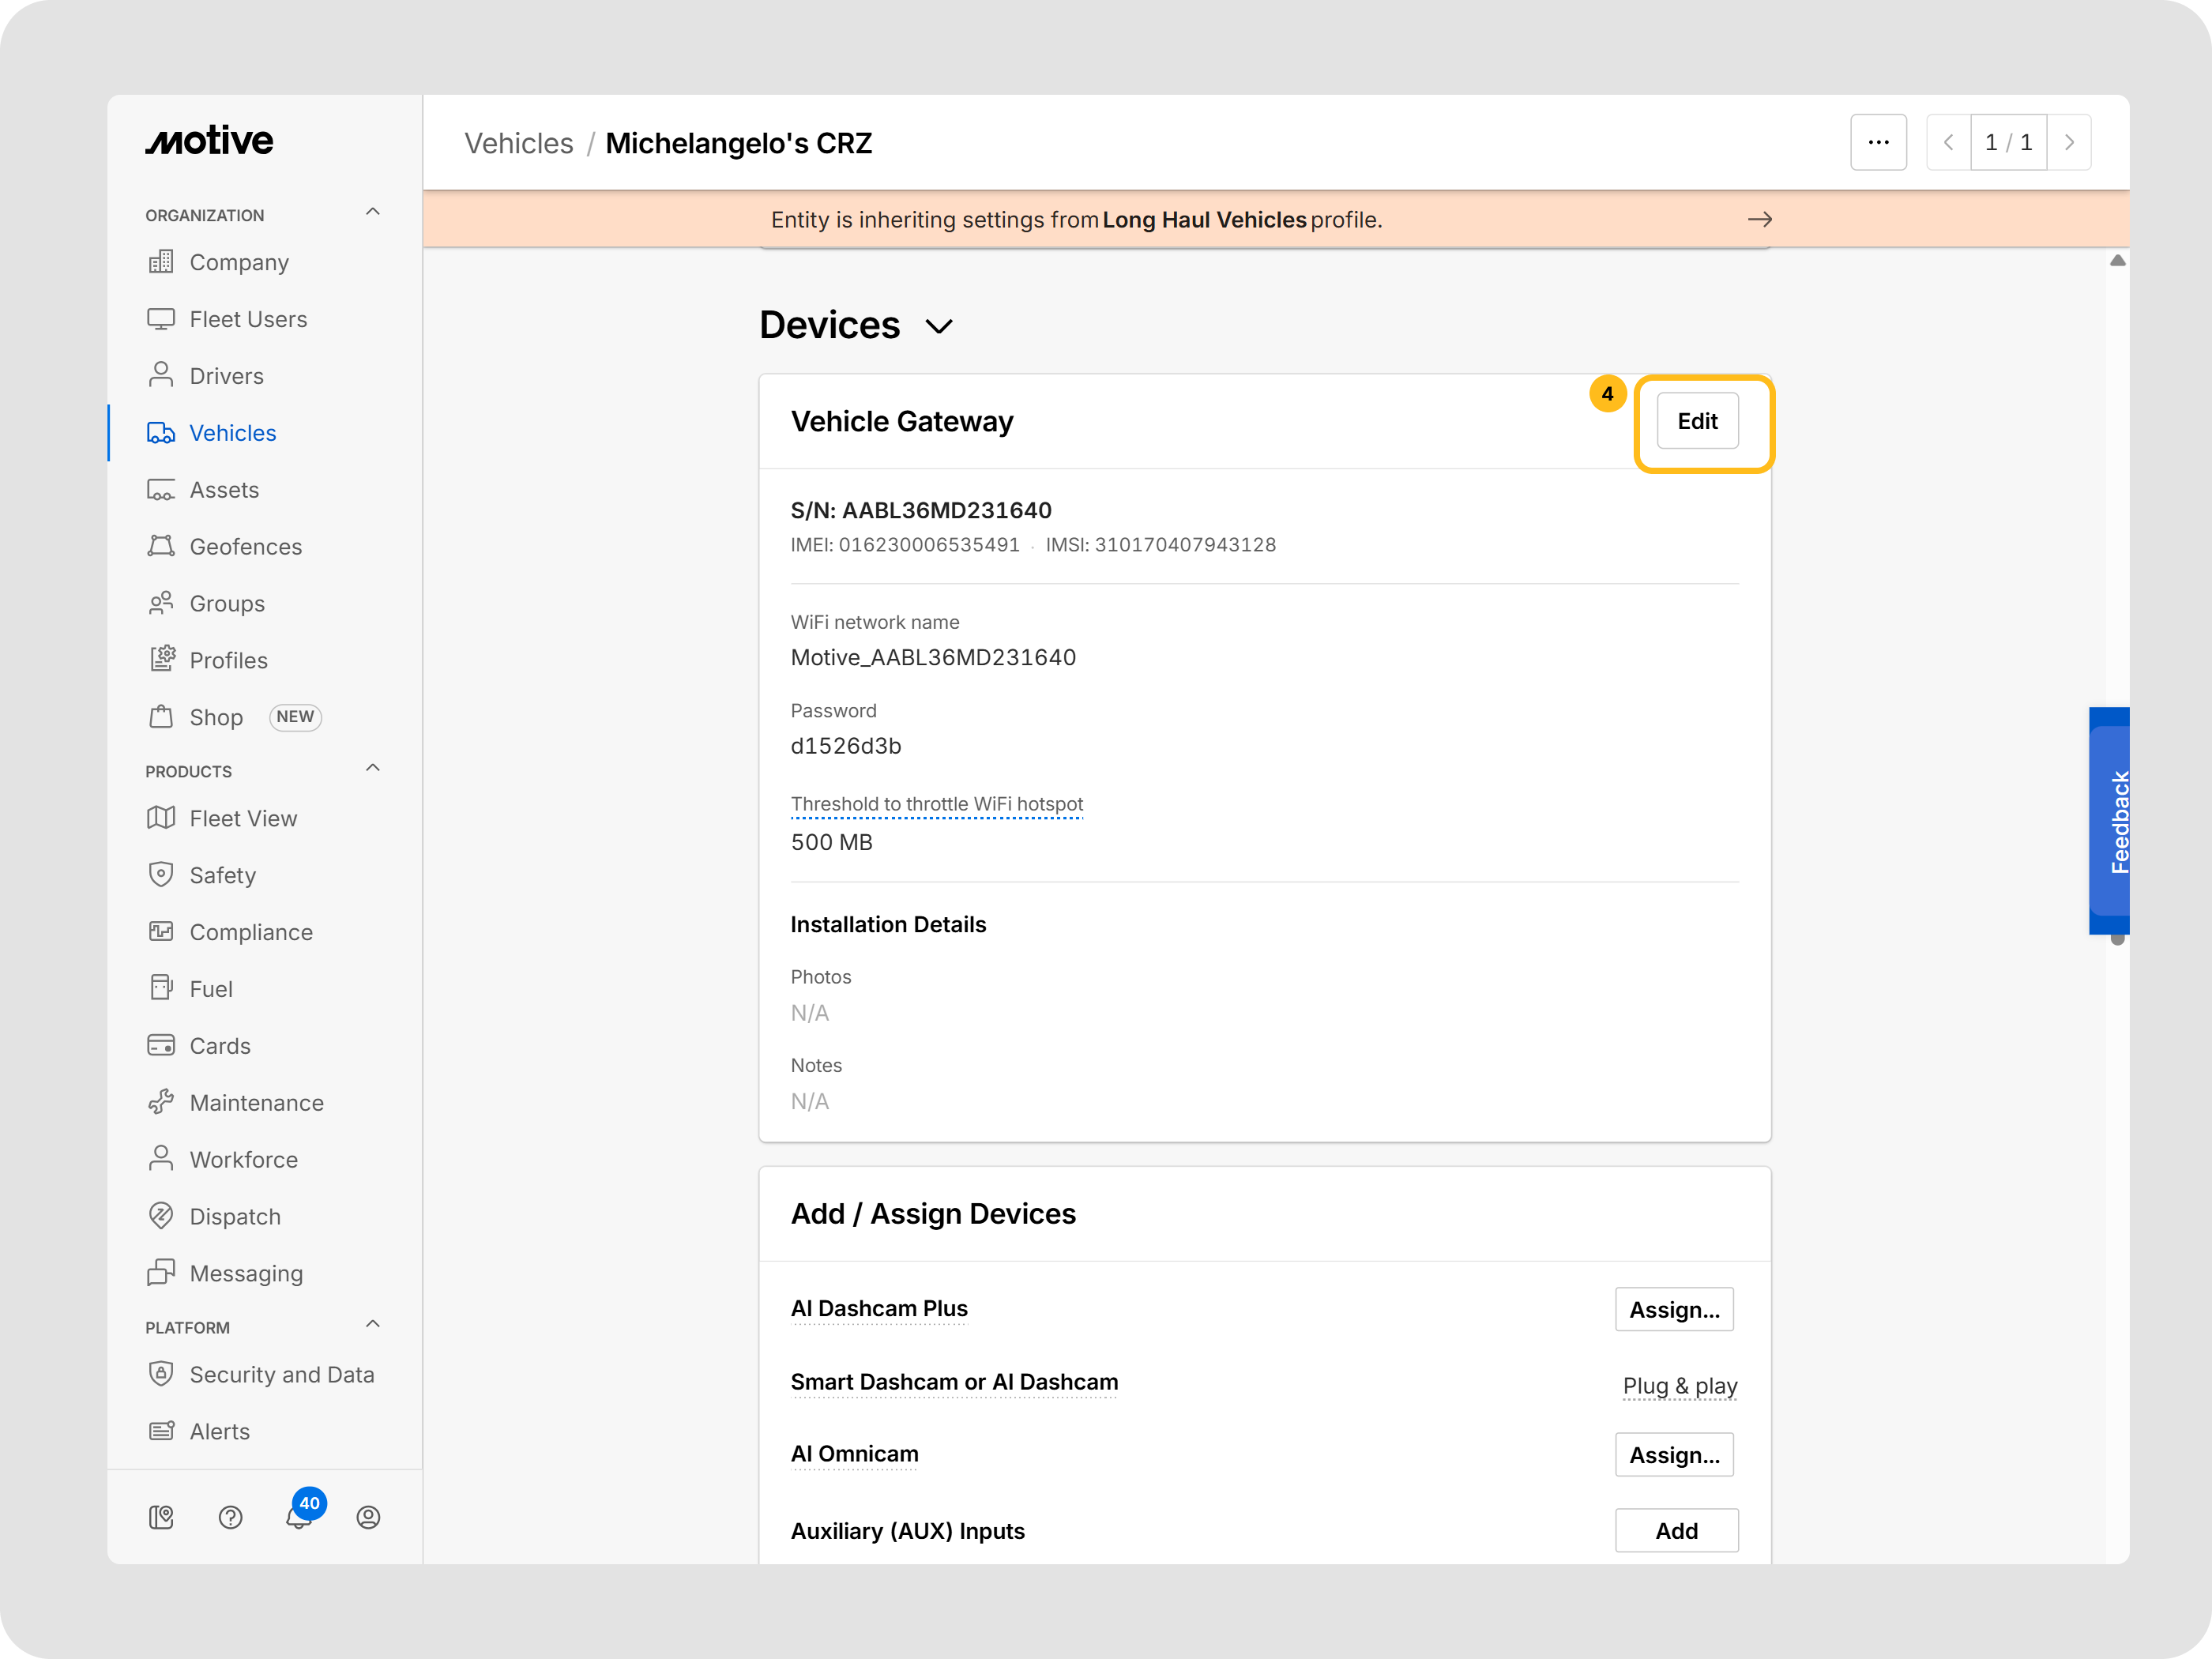Collapse the Organization sidebar section
The height and width of the screenshot is (1659, 2212).
[372, 212]
